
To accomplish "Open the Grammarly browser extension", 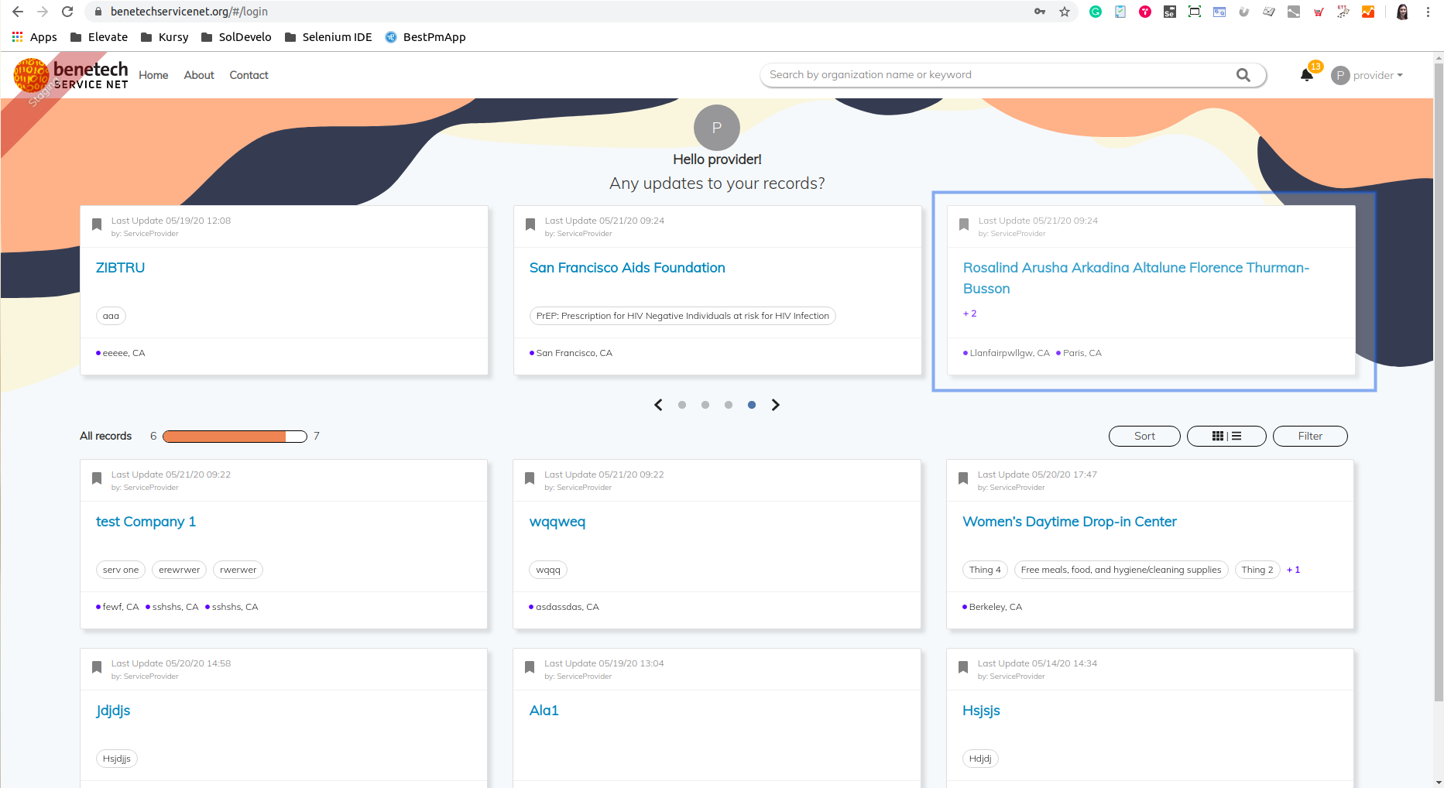I will (x=1096, y=12).
